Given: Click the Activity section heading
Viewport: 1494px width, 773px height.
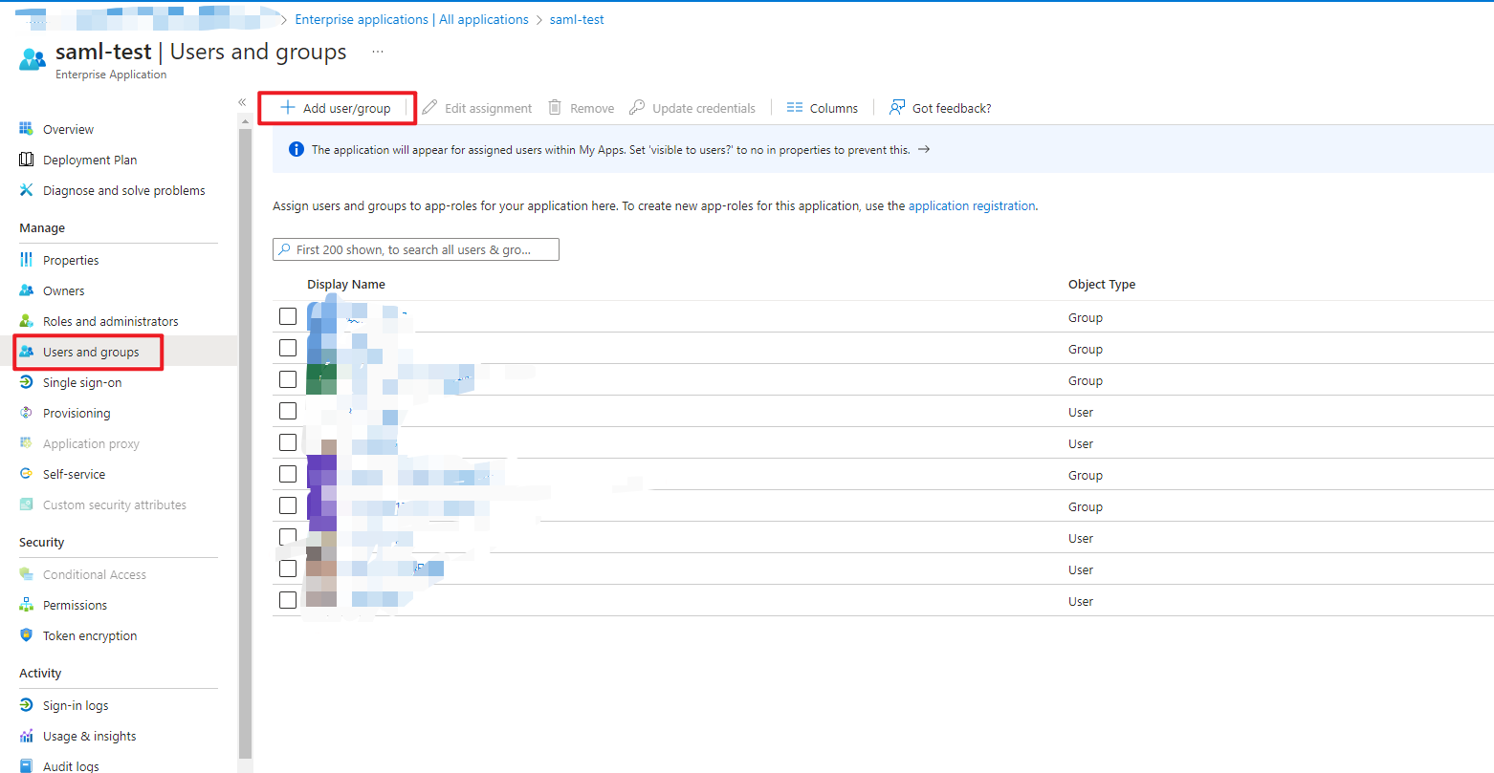Looking at the screenshot, I should click(40, 673).
